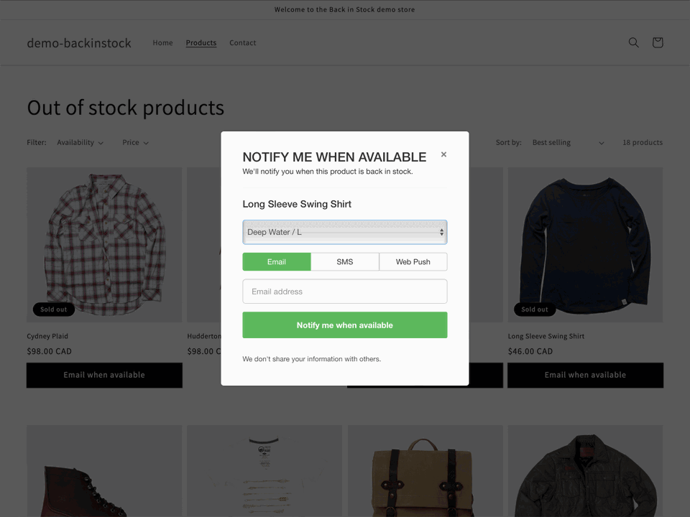
Task: Open the Sort by Best selling dropdown
Action: coord(569,142)
